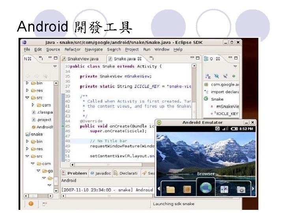Toggle Hide Fields in Outline toolbar

click(x=217, y=76)
